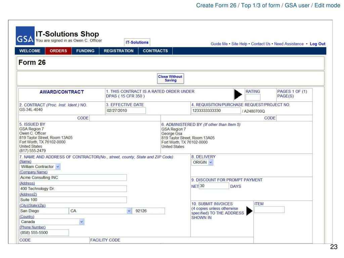The image size is (344, 258).
Task: Go to the REGISTRATION tab
Action: [x=119, y=51]
